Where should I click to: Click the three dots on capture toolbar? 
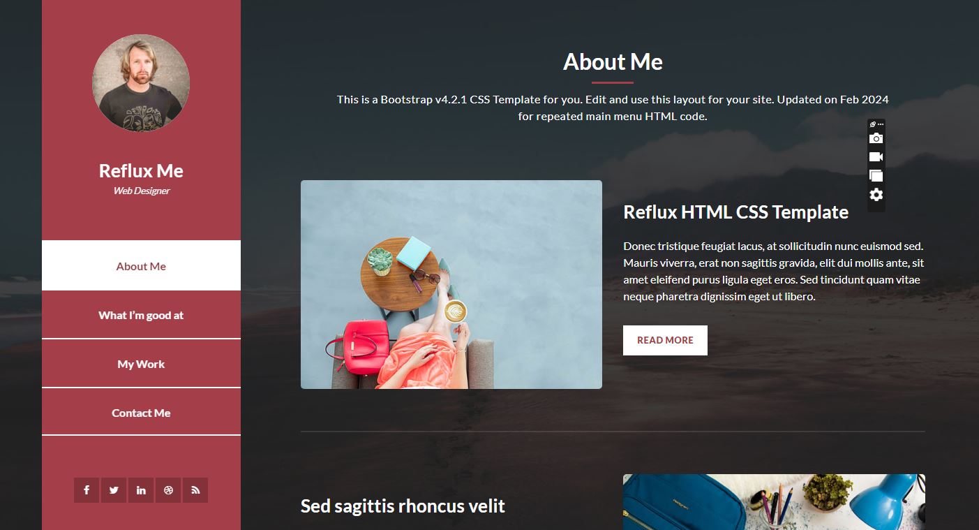tap(881, 124)
